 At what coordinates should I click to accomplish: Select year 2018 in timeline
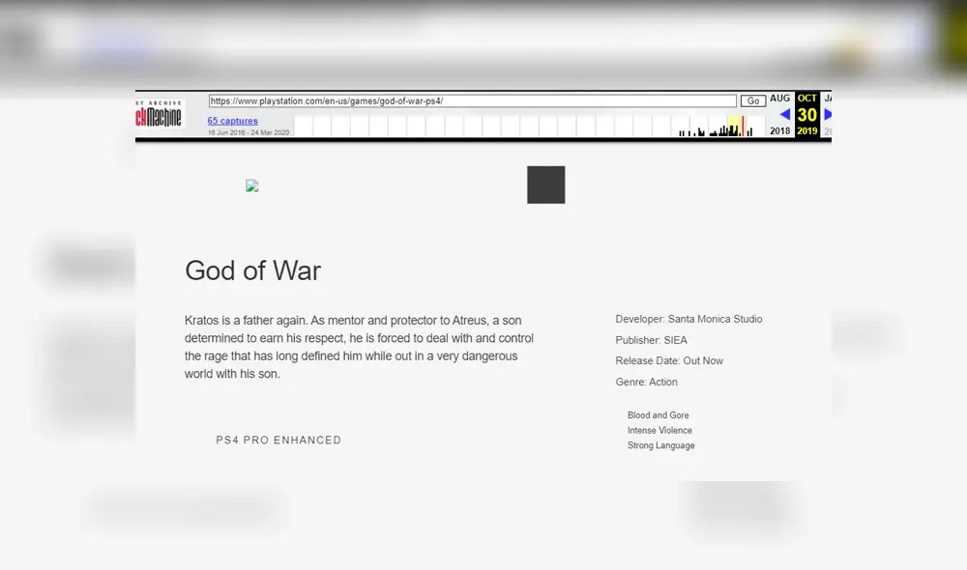(x=779, y=131)
